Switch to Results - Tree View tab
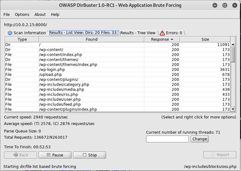This screenshot has height=171, width=241. pyautogui.click(x=138, y=33)
